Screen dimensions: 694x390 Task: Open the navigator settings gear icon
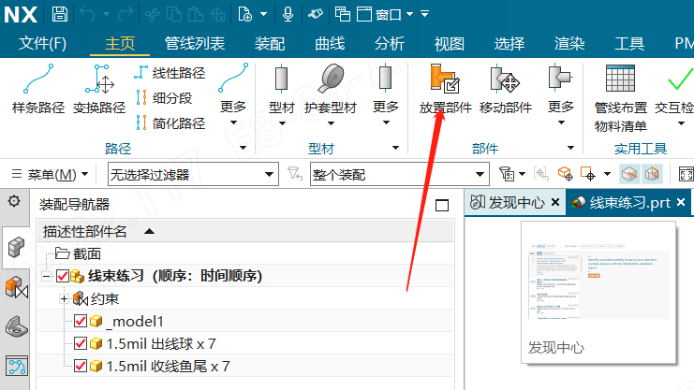coord(14,202)
